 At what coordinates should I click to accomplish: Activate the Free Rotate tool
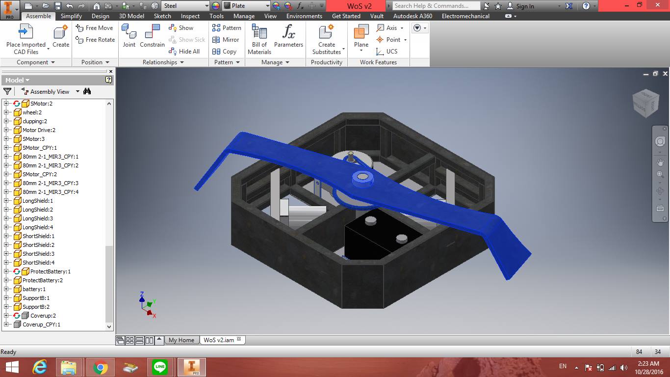coord(95,40)
